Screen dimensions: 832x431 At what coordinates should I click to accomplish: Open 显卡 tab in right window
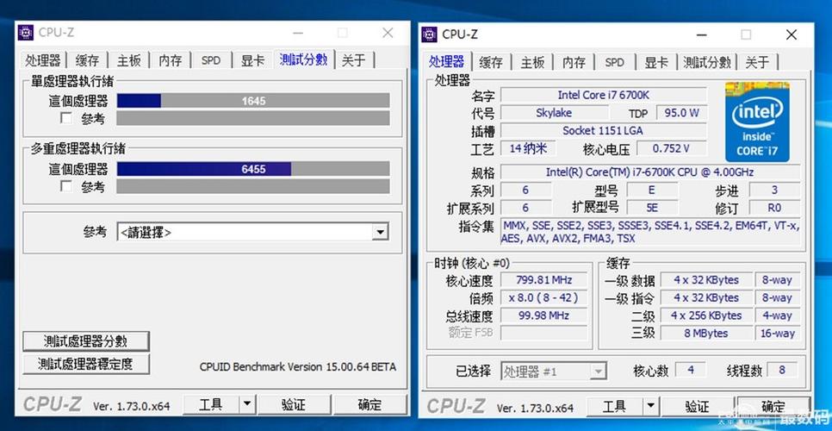click(x=656, y=63)
